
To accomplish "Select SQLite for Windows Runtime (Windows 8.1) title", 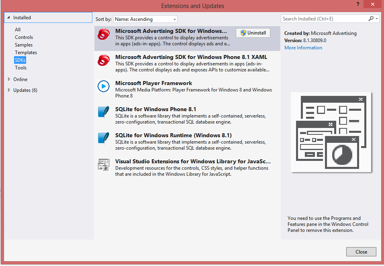I will (174, 135).
